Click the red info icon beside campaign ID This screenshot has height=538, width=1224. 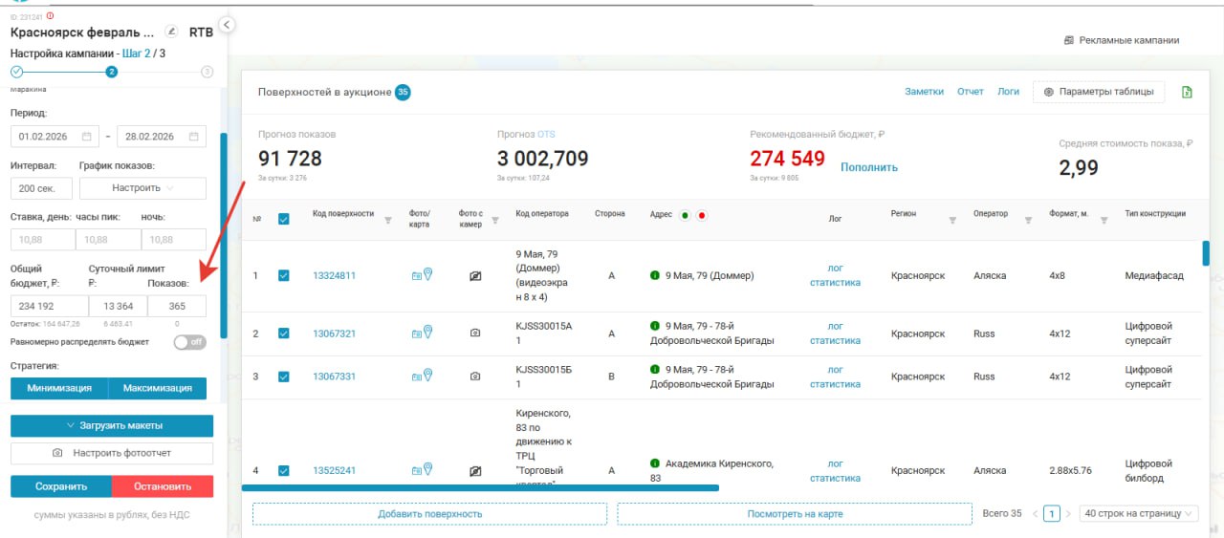50,16
